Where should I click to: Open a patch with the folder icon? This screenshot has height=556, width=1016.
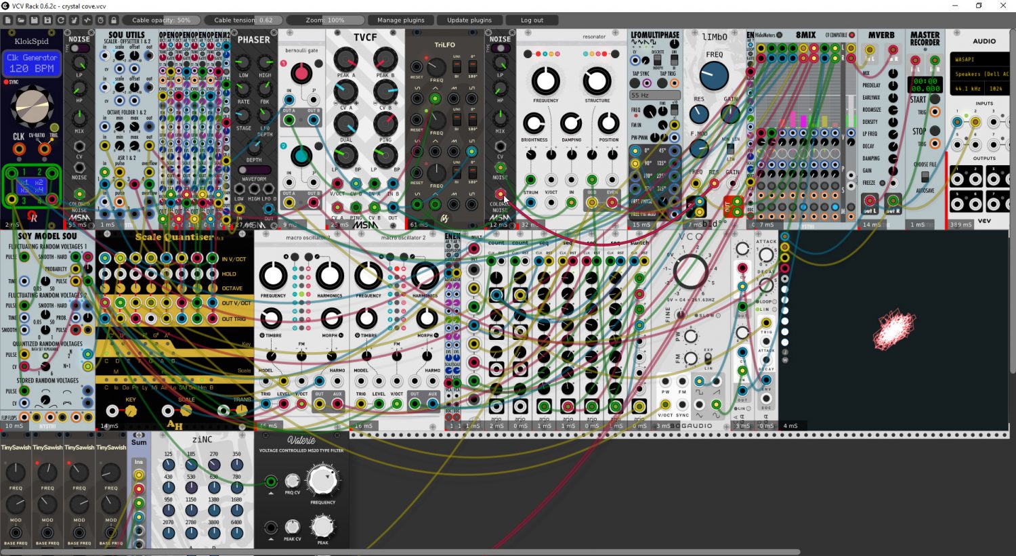click(x=21, y=20)
